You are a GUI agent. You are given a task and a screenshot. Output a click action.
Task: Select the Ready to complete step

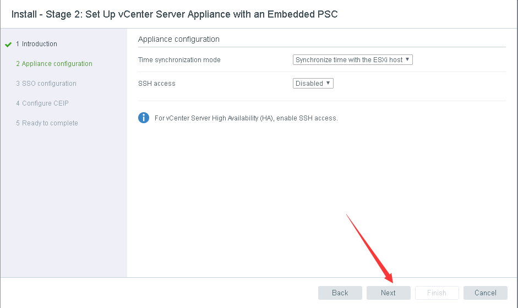(x=47, y=123)
